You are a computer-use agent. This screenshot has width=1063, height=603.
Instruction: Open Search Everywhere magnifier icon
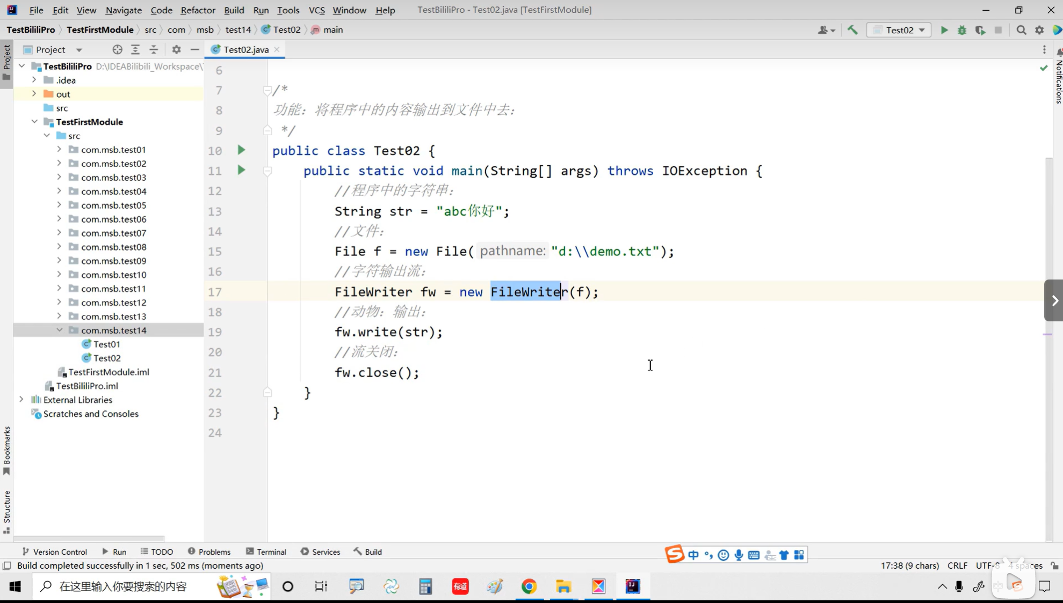point(1021,30)
